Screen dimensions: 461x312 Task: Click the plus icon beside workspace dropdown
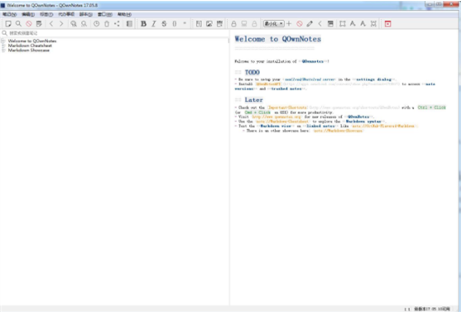click(x=288, y=23)
